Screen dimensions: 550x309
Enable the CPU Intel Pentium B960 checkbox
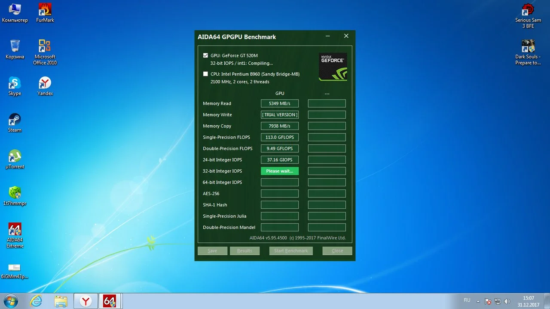click(205, 74)
